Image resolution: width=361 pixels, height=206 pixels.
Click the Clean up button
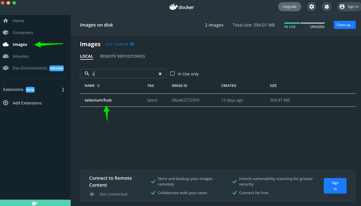345,25
